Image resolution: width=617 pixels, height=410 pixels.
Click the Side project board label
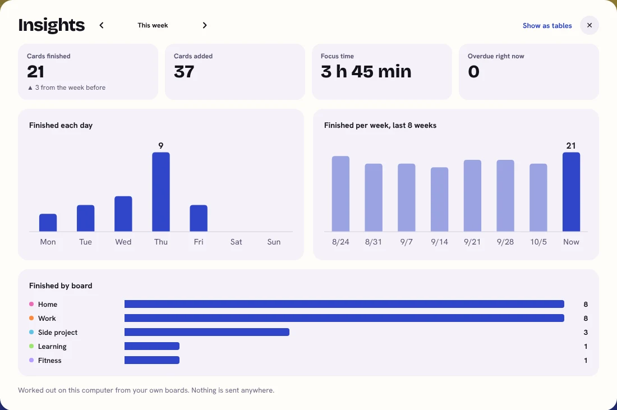[58, 333]
